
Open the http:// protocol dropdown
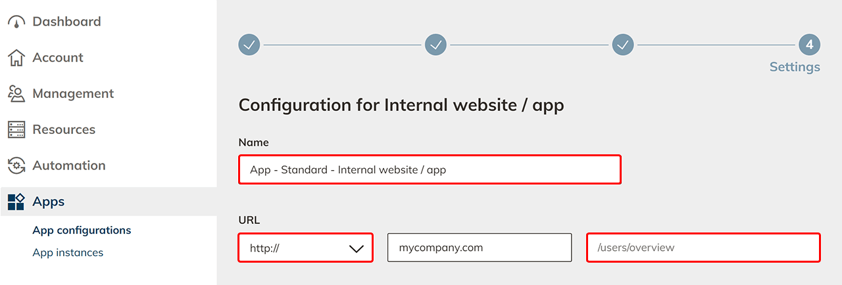point(306,248)
